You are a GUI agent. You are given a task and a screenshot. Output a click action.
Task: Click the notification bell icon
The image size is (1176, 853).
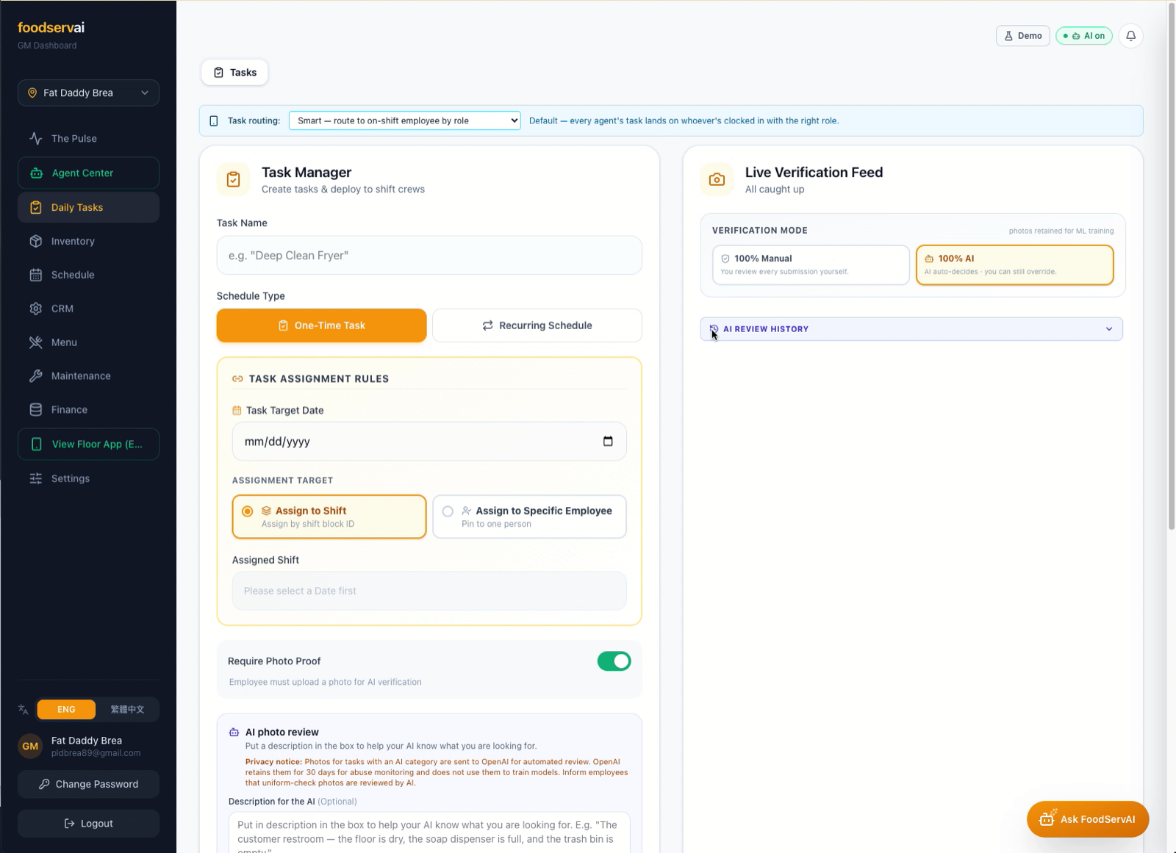point(1130,36)
